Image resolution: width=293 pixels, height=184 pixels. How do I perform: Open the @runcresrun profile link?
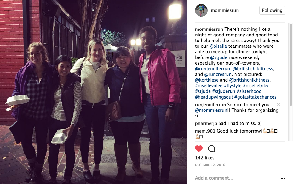[x=218, y=74]
